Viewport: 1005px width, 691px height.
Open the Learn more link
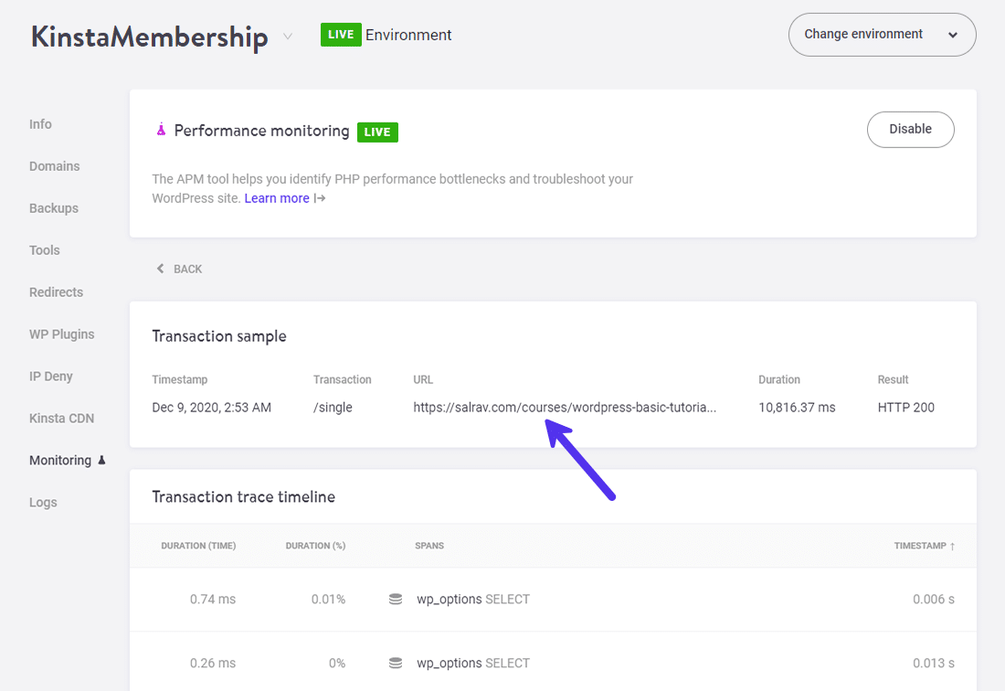(277, 198)
